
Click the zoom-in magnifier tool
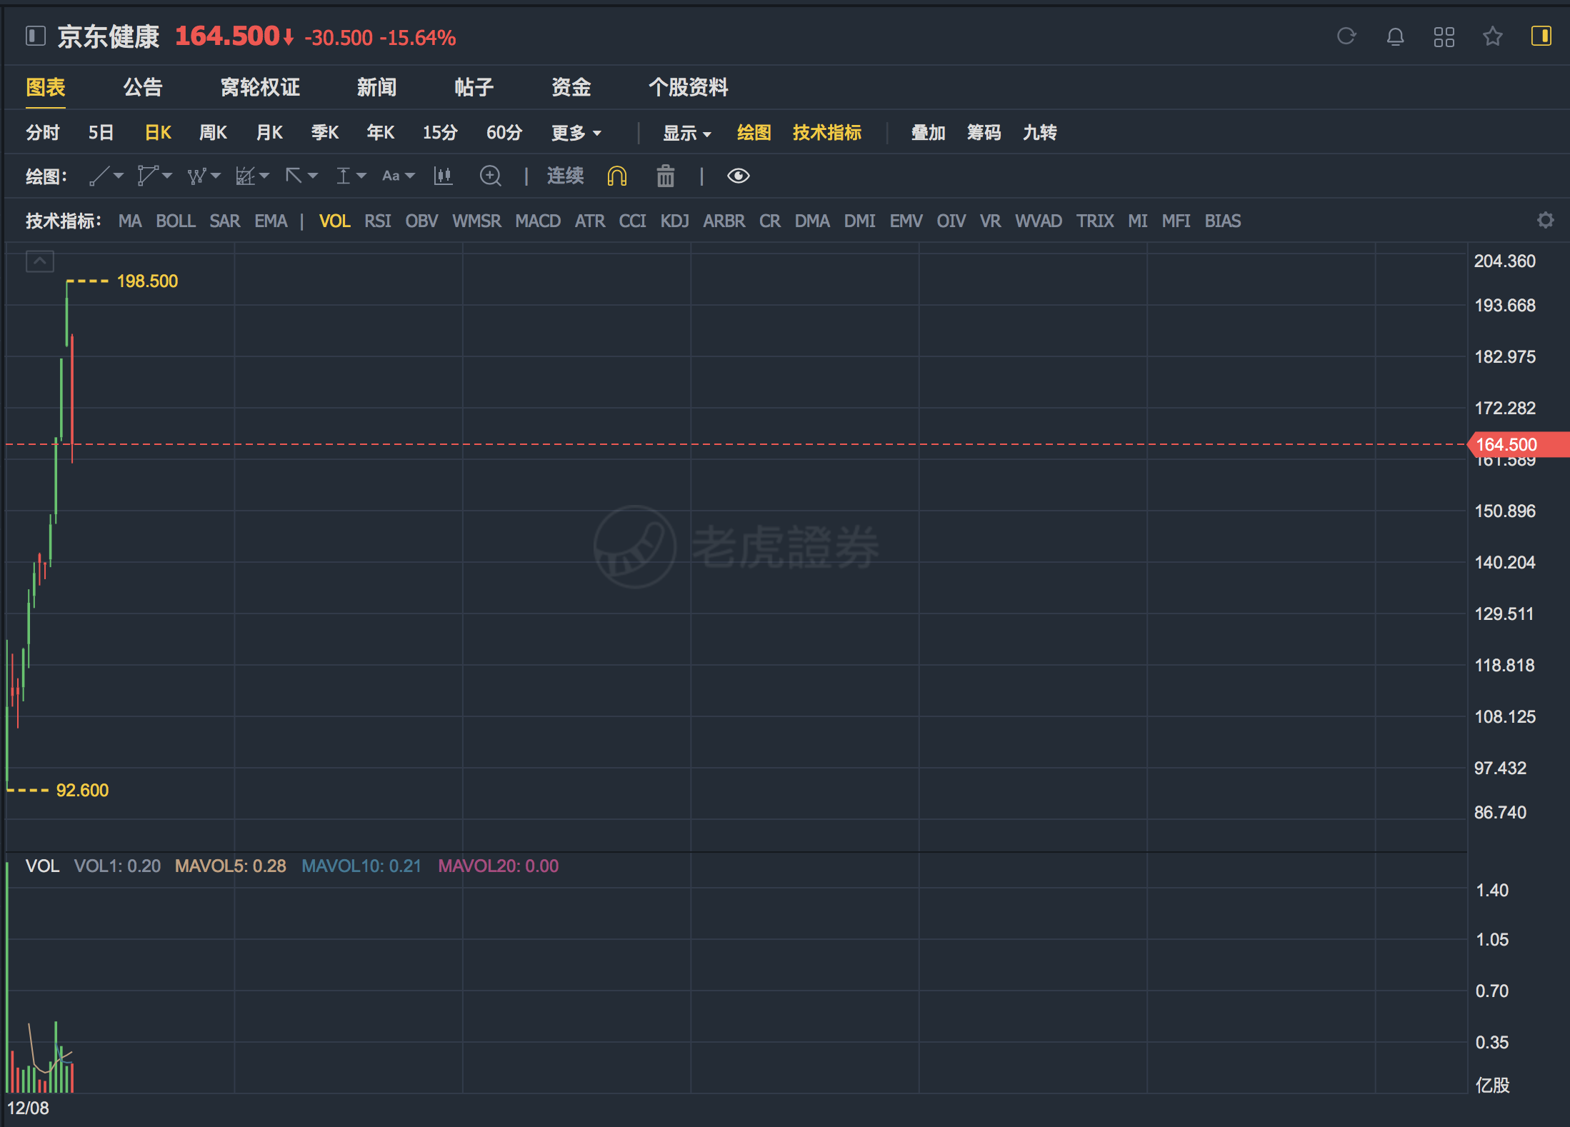click(x=491, y=176)
